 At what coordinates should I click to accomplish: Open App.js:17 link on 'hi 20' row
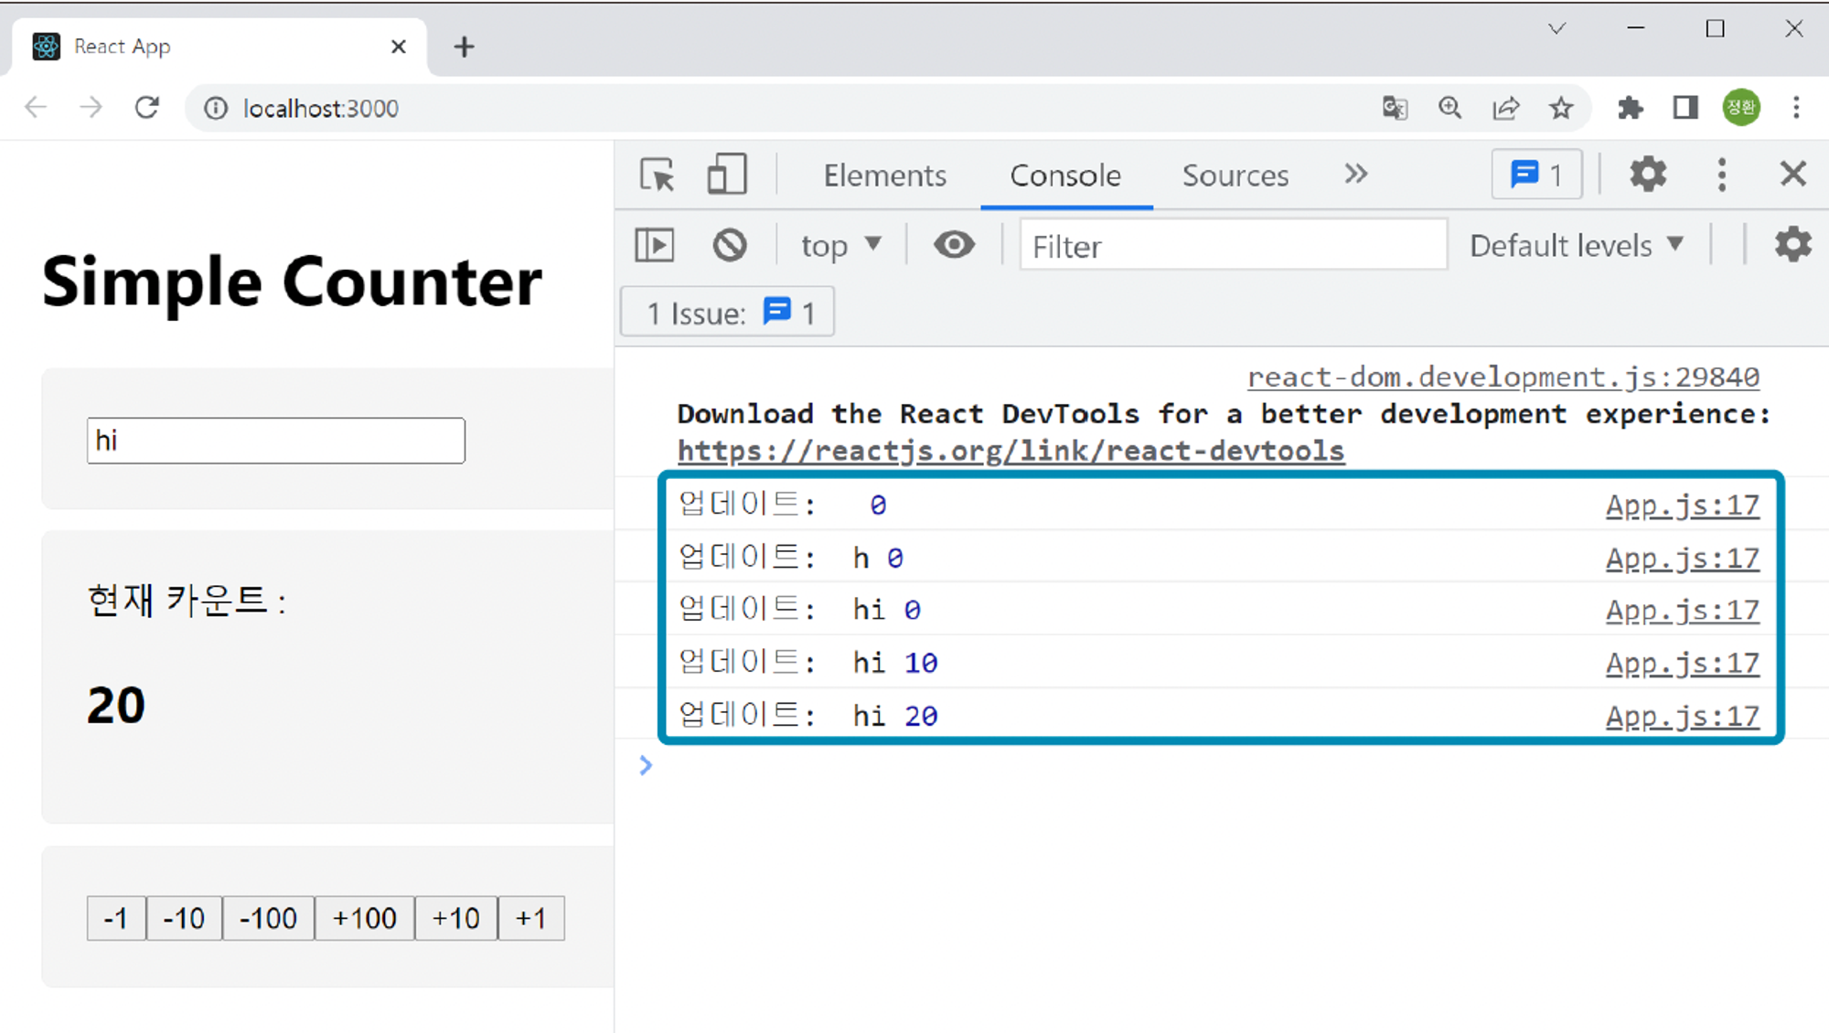coord(1682,717)
